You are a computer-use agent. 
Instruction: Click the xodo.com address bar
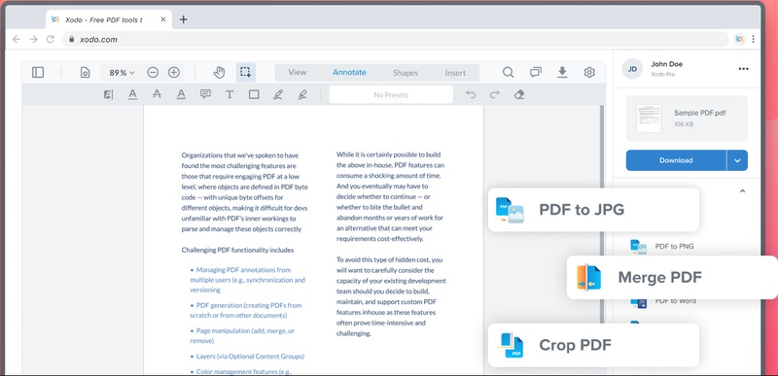coord(396,39)
